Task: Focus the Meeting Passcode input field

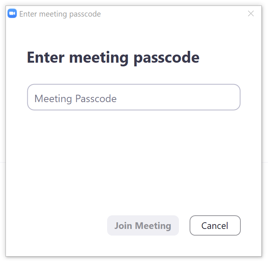Action: [x=134, y=97]
